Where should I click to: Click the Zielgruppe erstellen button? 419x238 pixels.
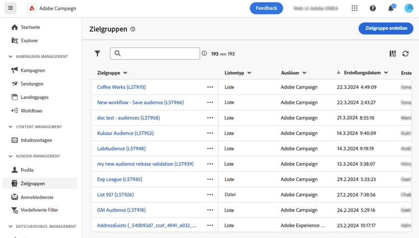tap(385, 28)
